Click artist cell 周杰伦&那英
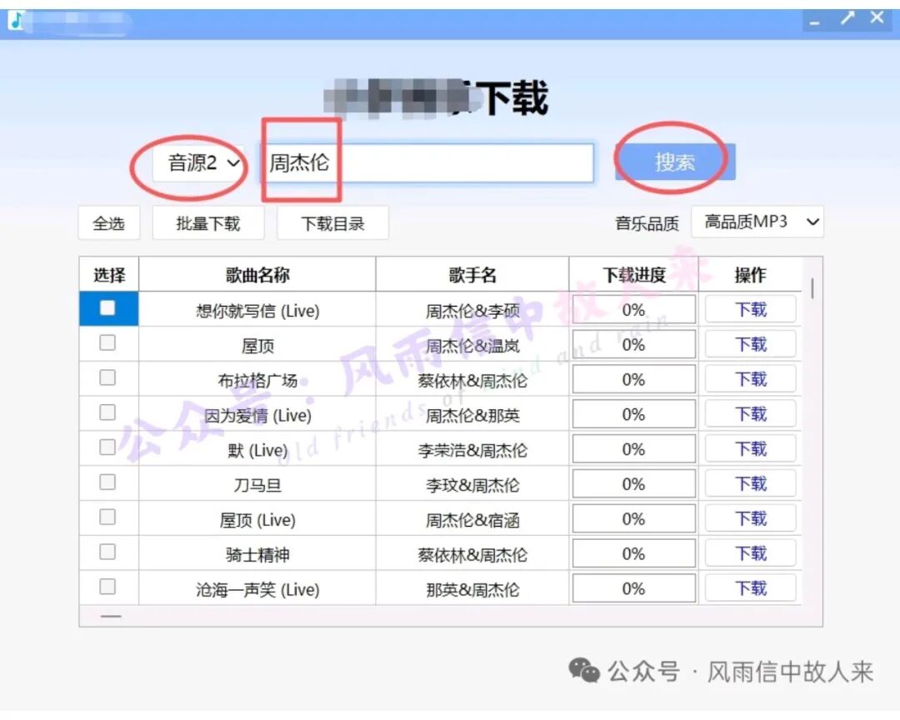This screenshot has width=900, height=720. coord(472,415)
